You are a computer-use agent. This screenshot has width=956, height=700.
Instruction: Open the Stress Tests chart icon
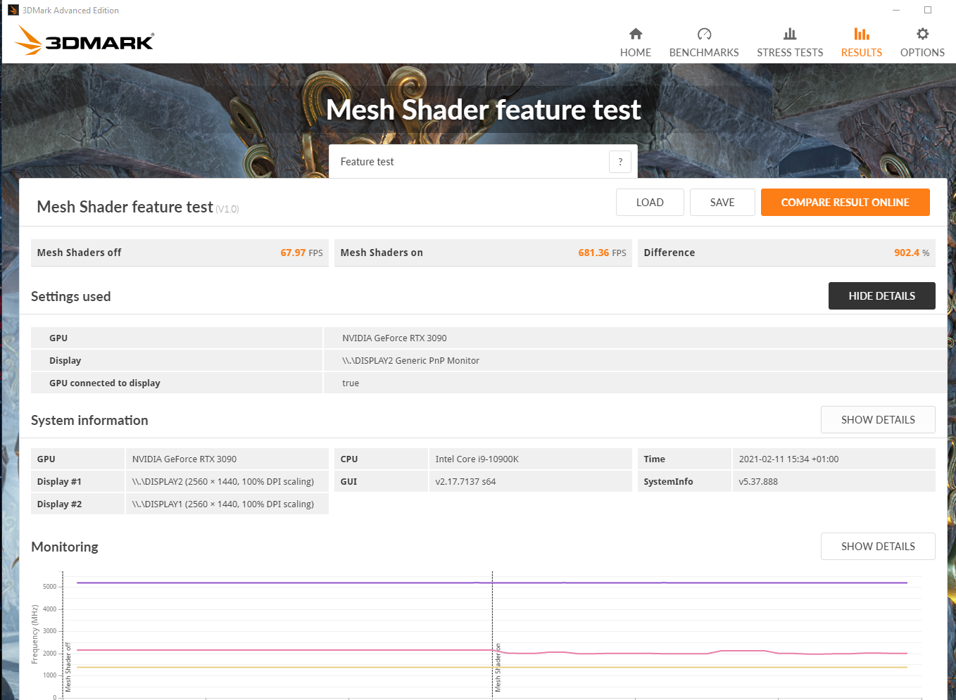click(790, 34)
